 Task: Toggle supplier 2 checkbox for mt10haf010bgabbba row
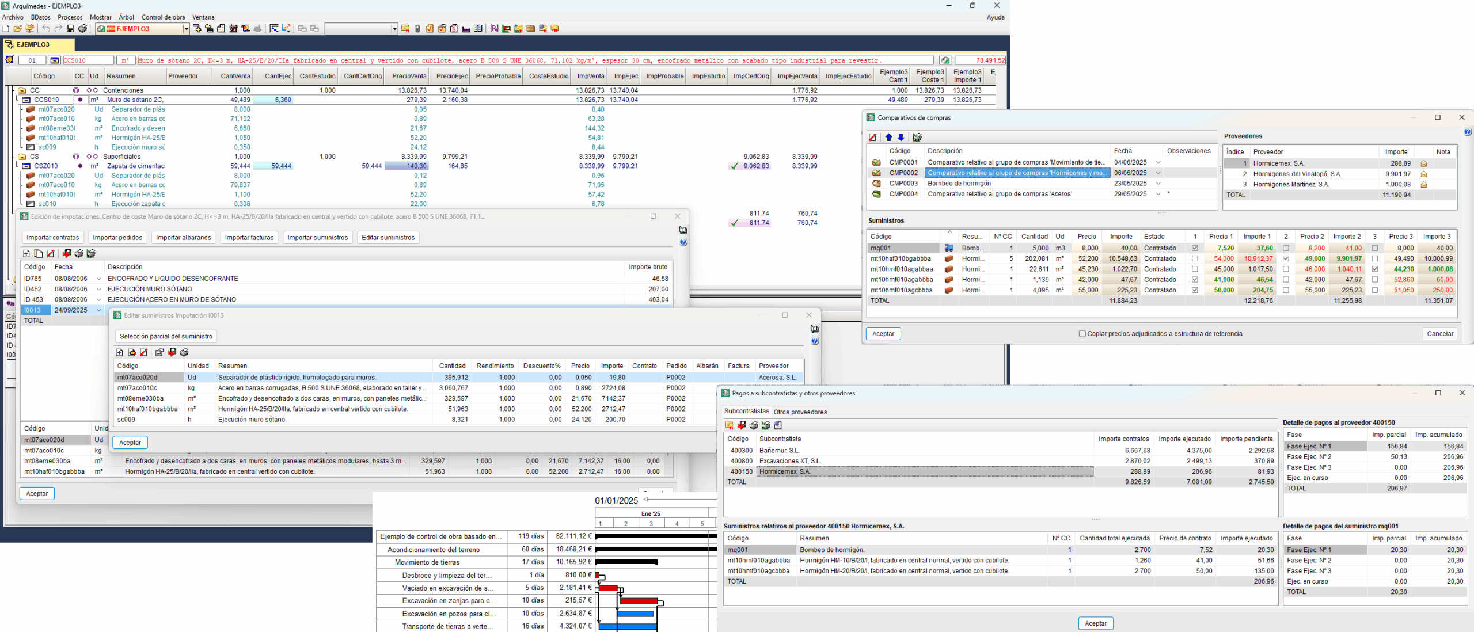(x=1286, y=258)
